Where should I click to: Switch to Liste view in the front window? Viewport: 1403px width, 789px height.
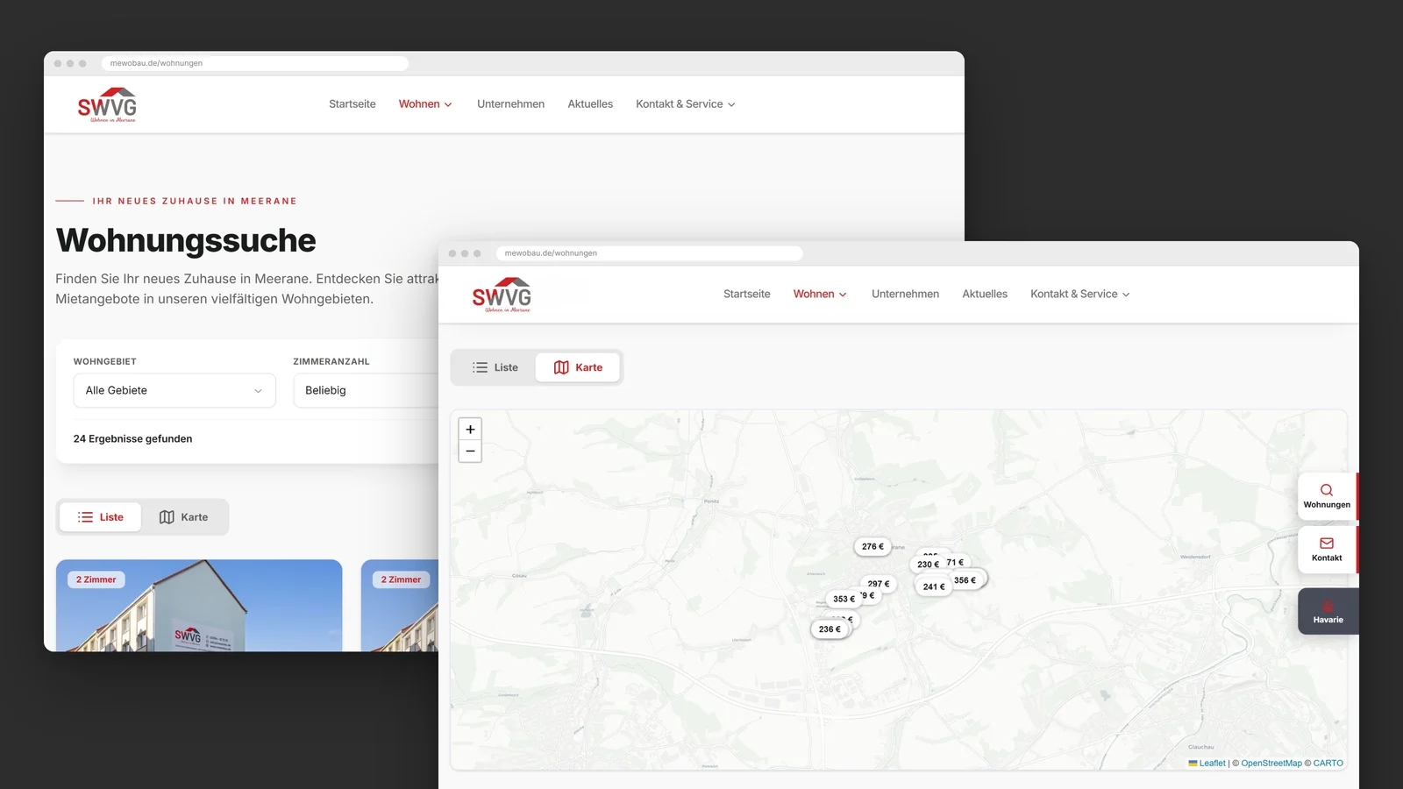[495, 367]
